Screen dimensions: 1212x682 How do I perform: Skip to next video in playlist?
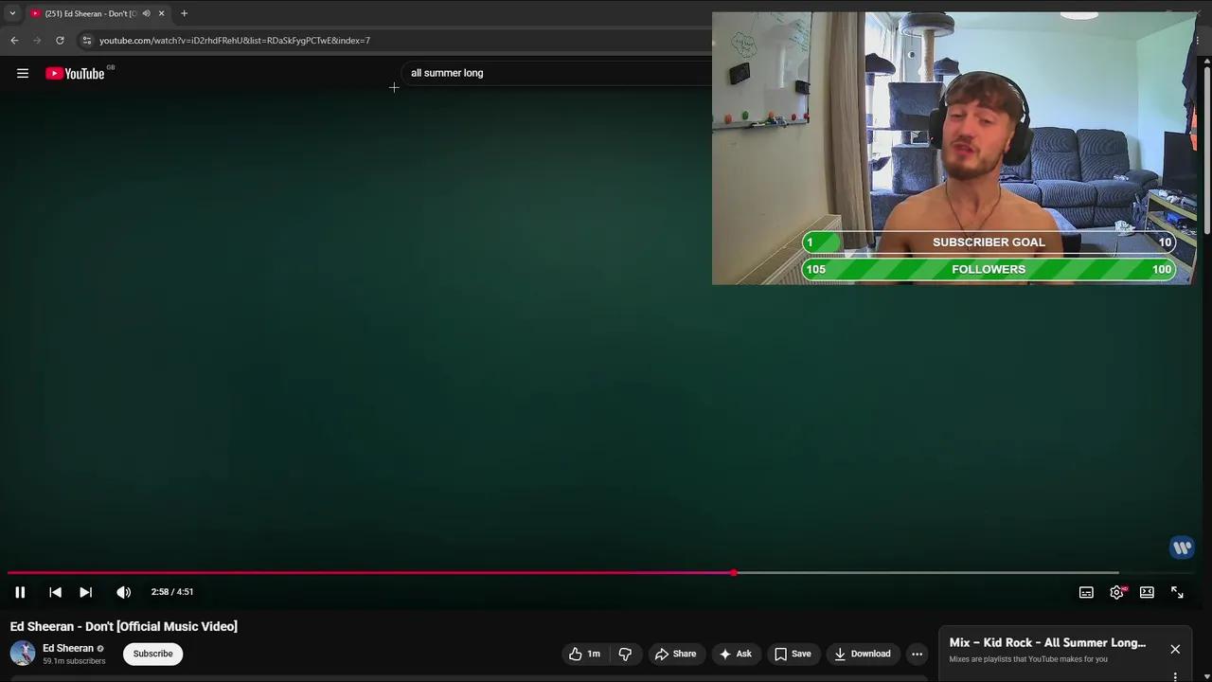coord(85,592)
